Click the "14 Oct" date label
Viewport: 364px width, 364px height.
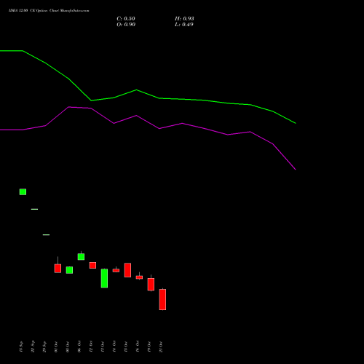114,347
